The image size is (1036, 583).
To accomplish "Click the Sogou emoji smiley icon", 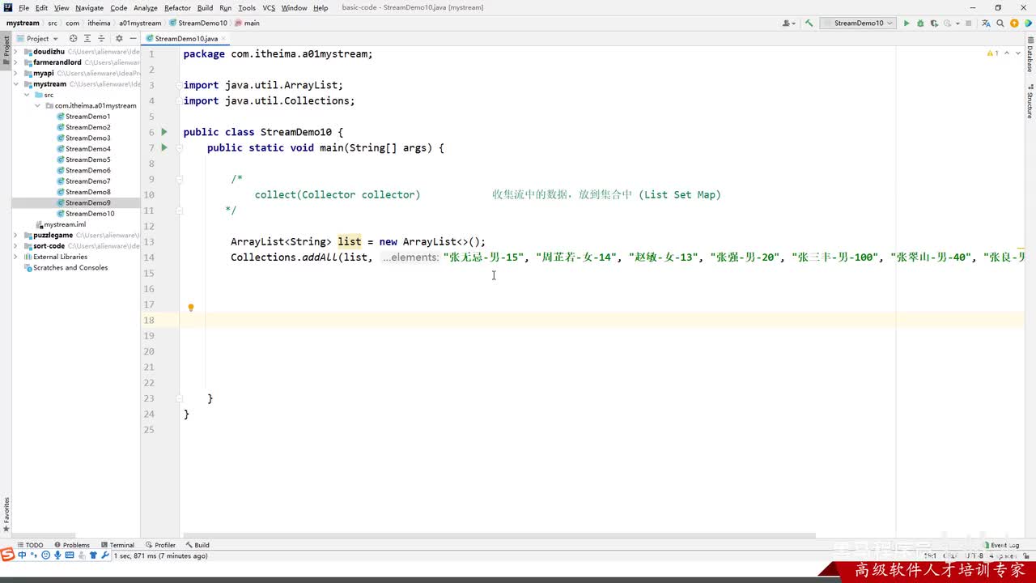I will 45,555.
